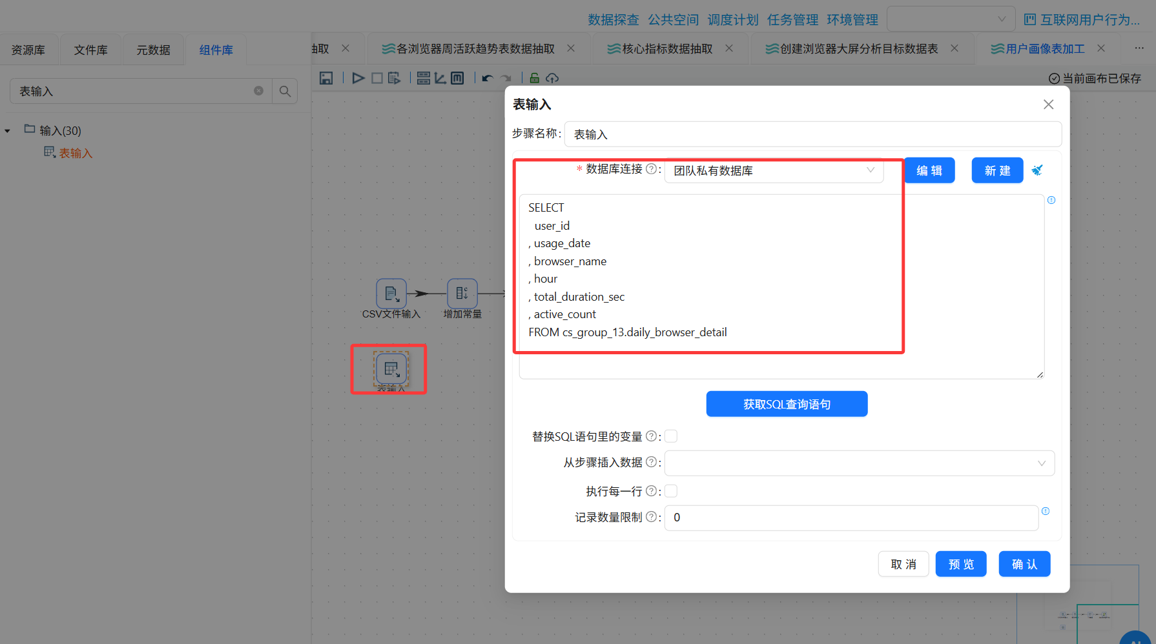Switch to 元数据 tab

pos(153,50)
